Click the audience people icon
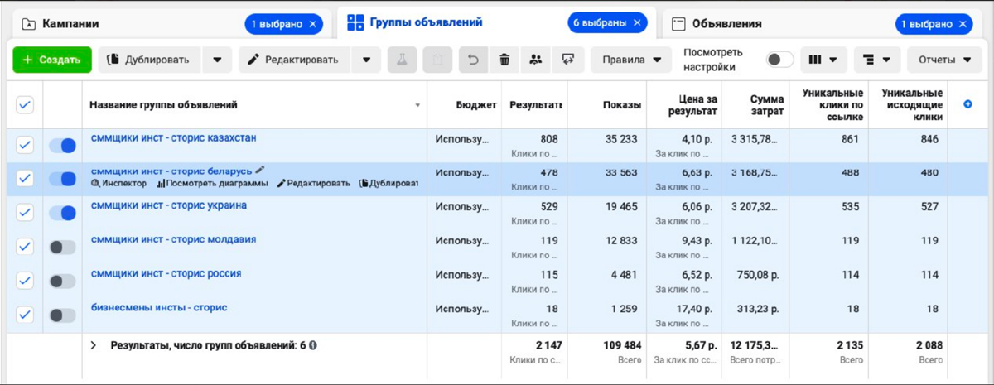 click(x=536, y=60)
